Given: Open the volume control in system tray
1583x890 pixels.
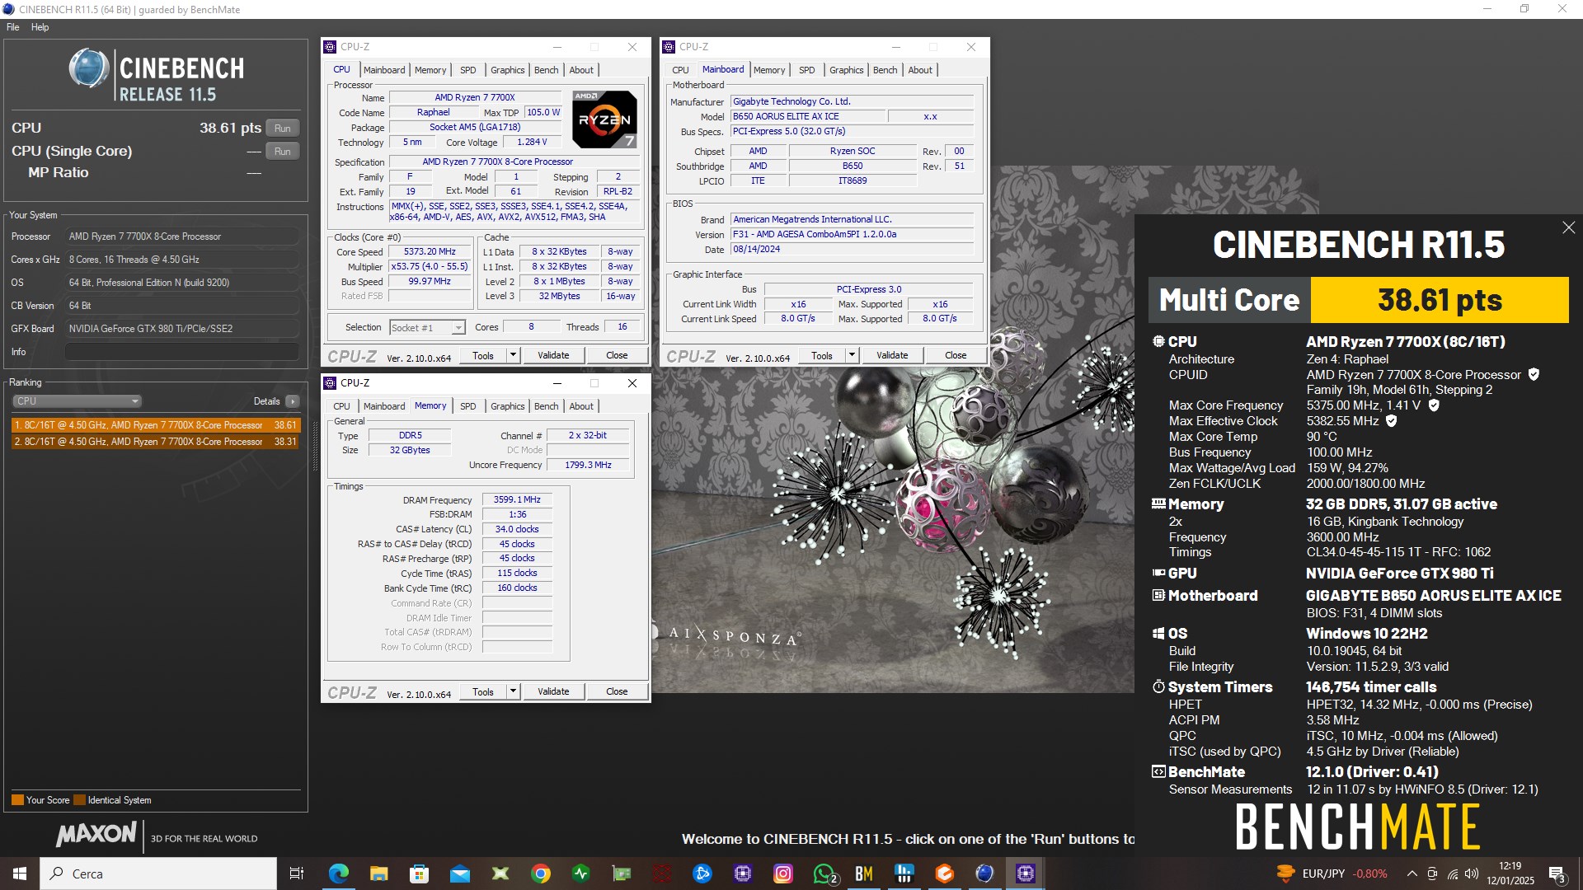Looking at the screenshot, I should pos(1472,874).
